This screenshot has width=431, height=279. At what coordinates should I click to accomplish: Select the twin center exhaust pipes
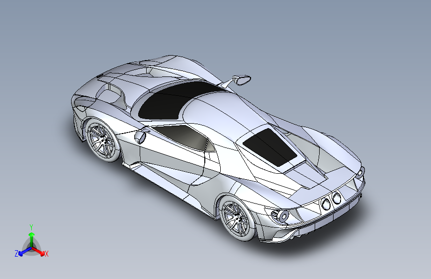point(331,201)
